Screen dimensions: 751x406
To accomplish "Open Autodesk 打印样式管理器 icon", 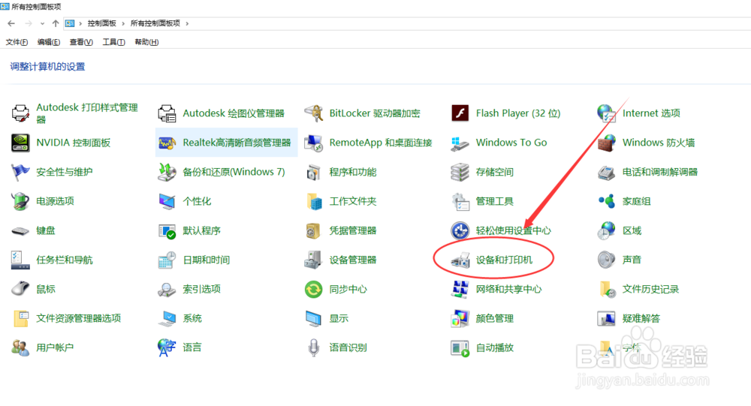I will pyautogui.click(x=20, y=113).
